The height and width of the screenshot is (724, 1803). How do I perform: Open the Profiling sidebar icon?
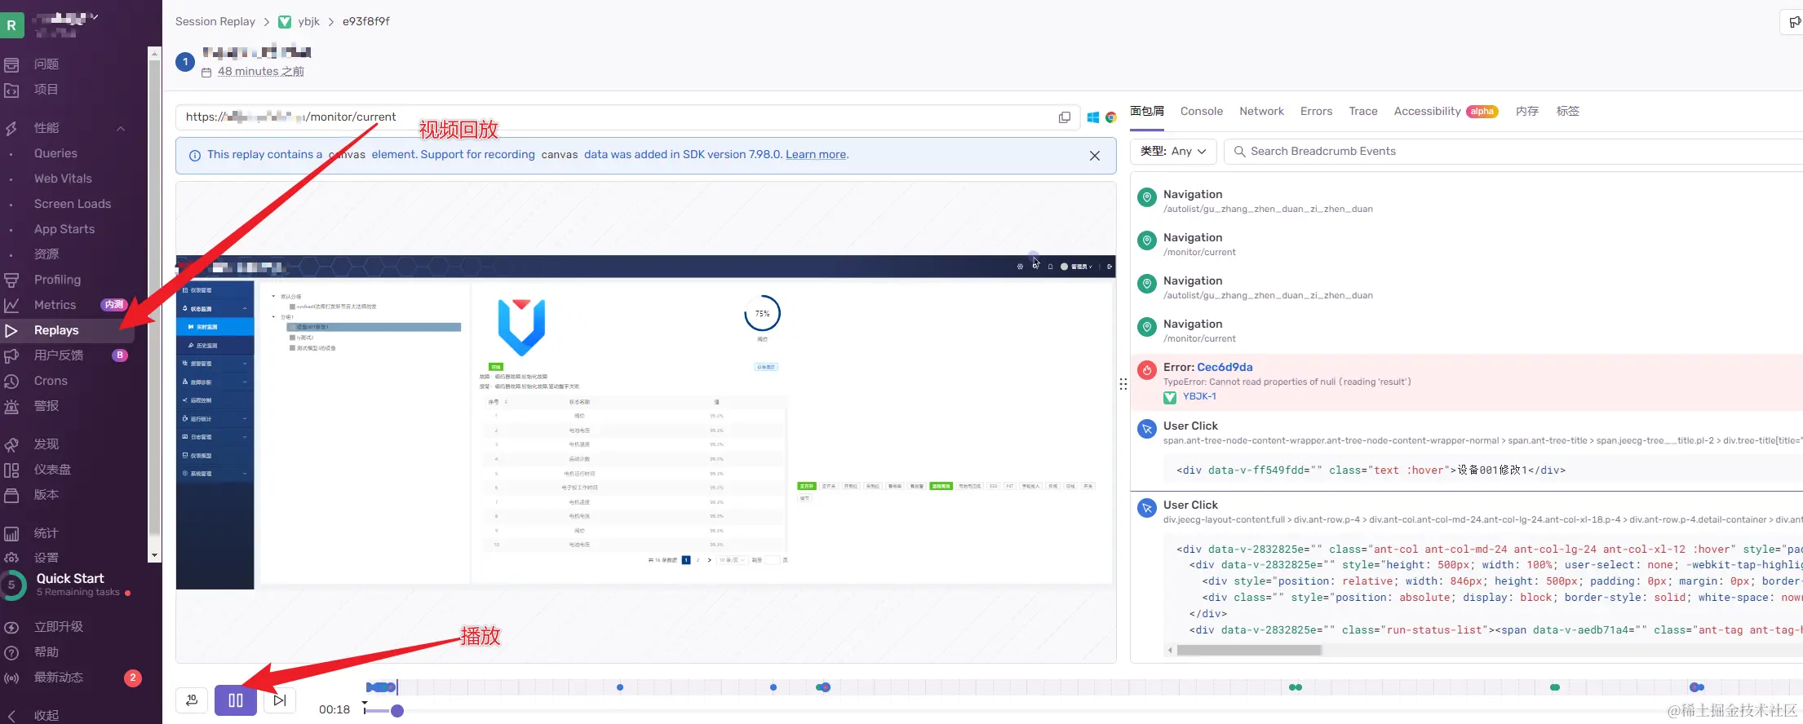coord(11,280)
